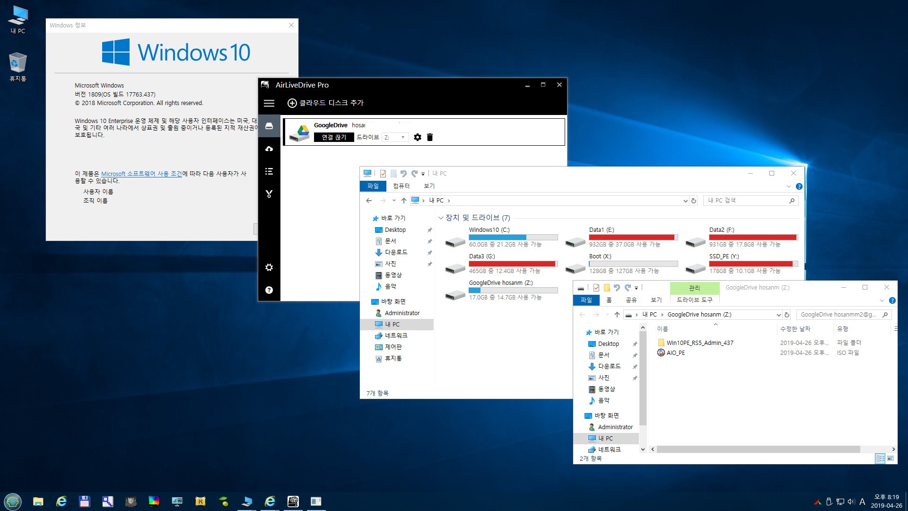The width and height of the screenshot is (908, 511).
Task: Click the horizontal scrollbar in GoogleDrive window
Action: click(x=758, y=449)
